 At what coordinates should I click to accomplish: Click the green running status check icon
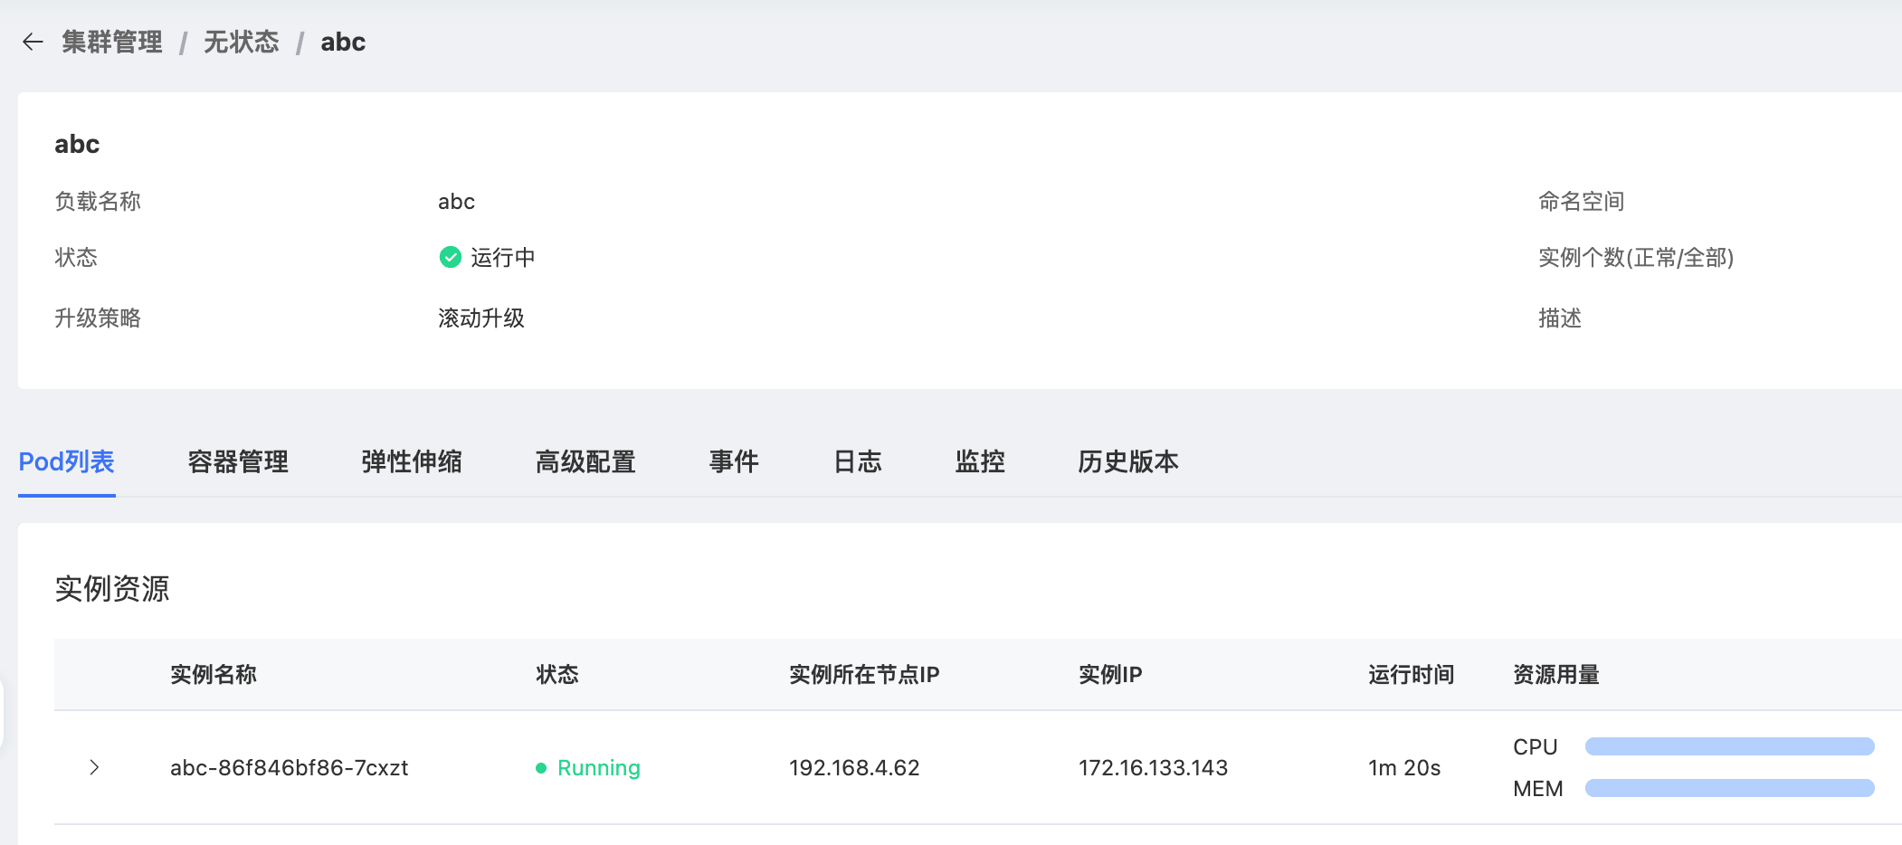pos(450,258)
